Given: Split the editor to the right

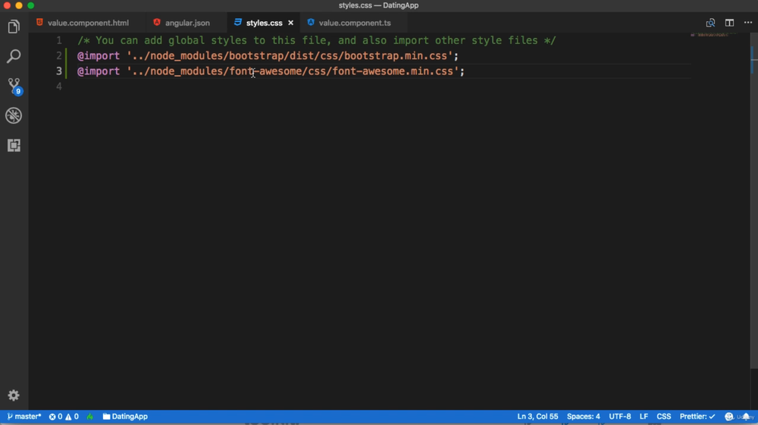Looking at the screenshot, I should pos(729,23).
